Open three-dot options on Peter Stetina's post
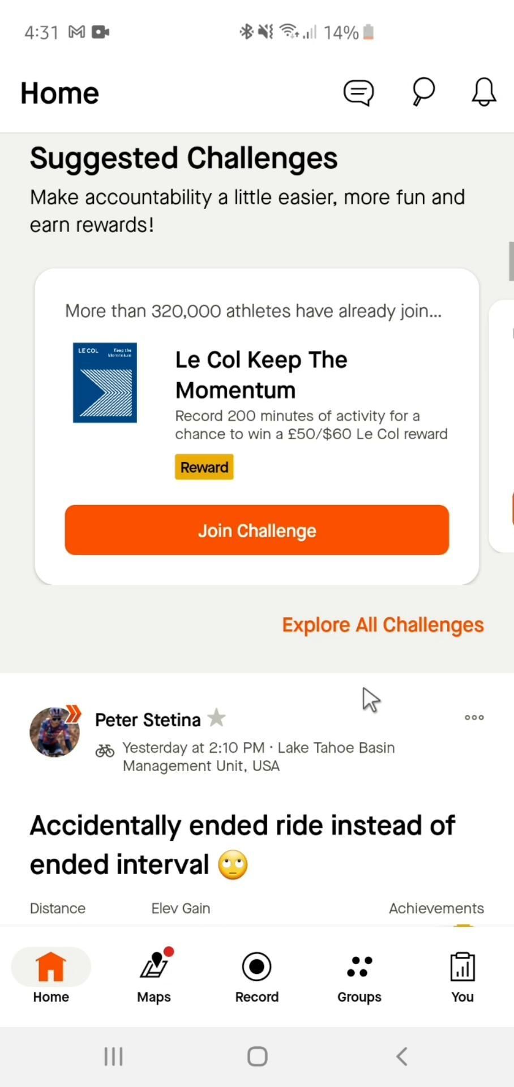 (x=474, y=717)
